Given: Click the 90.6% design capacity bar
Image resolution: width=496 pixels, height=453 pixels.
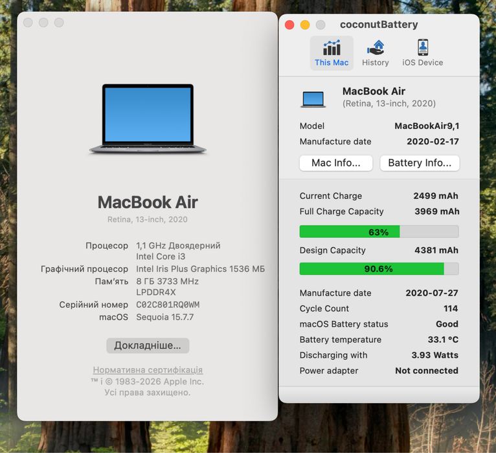Looking at the screenshot, I should 379,269.
